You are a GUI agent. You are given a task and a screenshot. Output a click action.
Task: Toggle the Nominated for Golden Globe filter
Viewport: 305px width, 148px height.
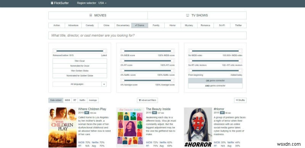pos(80,76)
